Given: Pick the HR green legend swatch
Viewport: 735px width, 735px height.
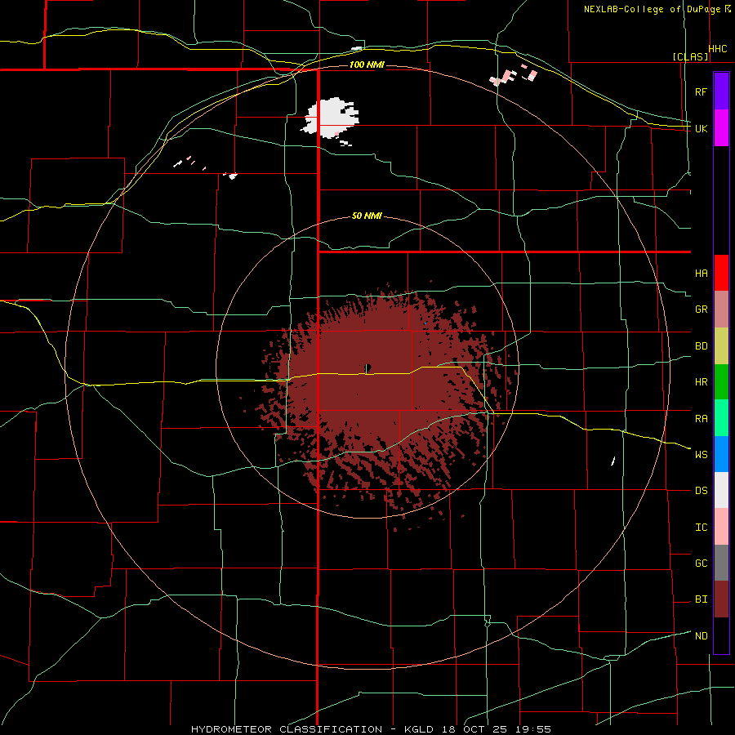Looking at the screenshot, I should coord(721,382).
